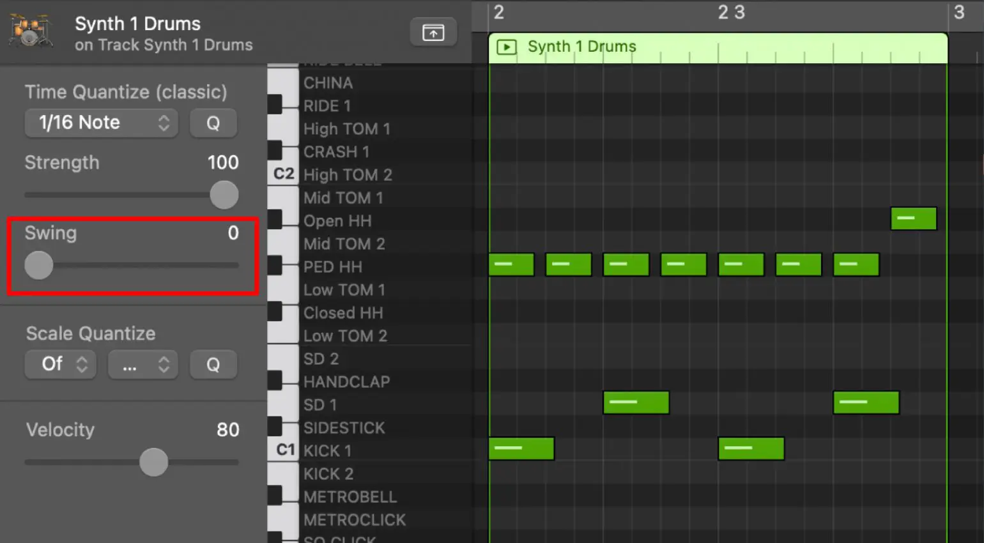Open the 1/16 Note quantize dropdown

[100, 123]
